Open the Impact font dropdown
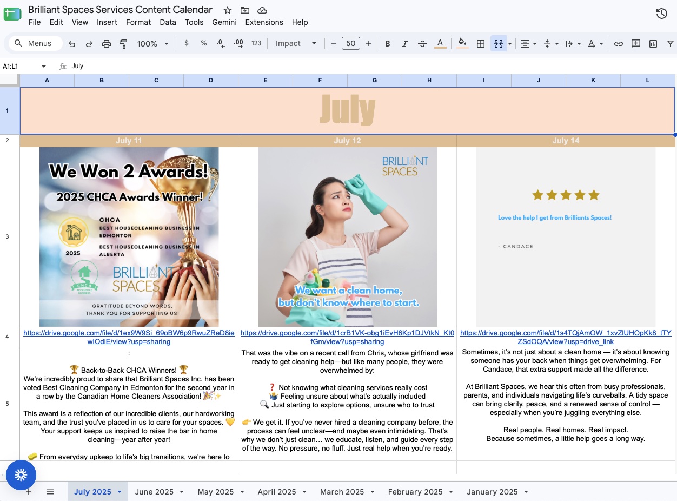This screenshot has height=501, width=677. tap(296, 43)
